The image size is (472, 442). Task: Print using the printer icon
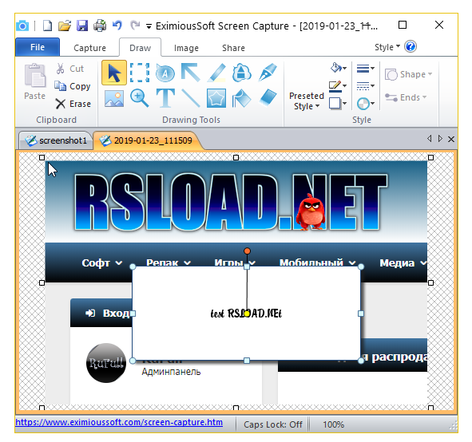tap(100, 26)
